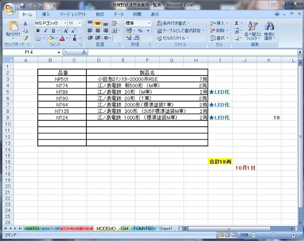Click the wrap text icon

[114, 23]
